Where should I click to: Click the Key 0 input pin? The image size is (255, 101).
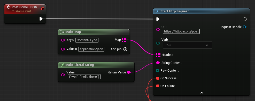click(63, 40)
